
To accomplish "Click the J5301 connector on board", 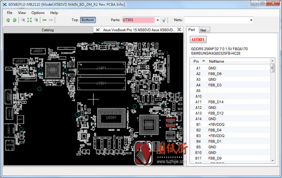I will (20, 61).
